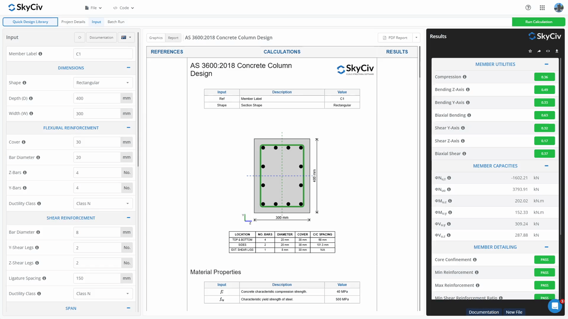This screenshot has height=319, width=568.
Task: Click info icon next to Member Label
Action: (x=40, y=54)
